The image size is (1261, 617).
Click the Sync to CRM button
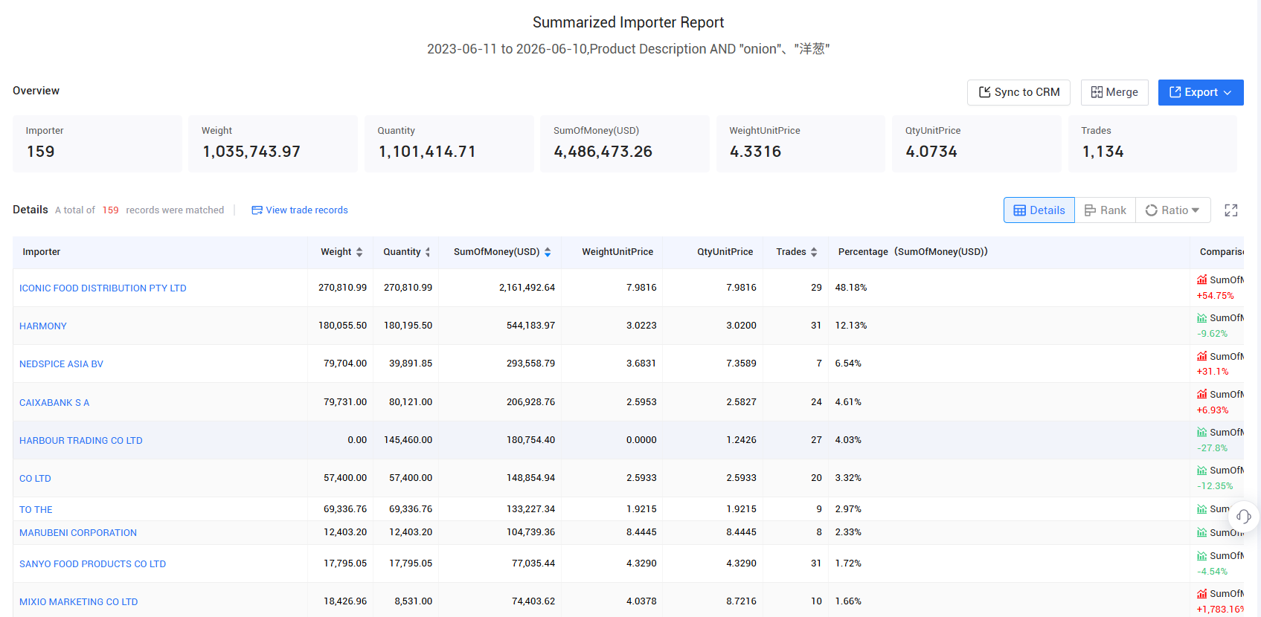pos(1018,92)
